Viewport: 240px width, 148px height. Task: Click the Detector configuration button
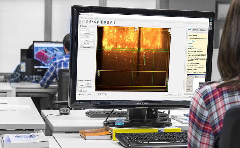(87, 37)
